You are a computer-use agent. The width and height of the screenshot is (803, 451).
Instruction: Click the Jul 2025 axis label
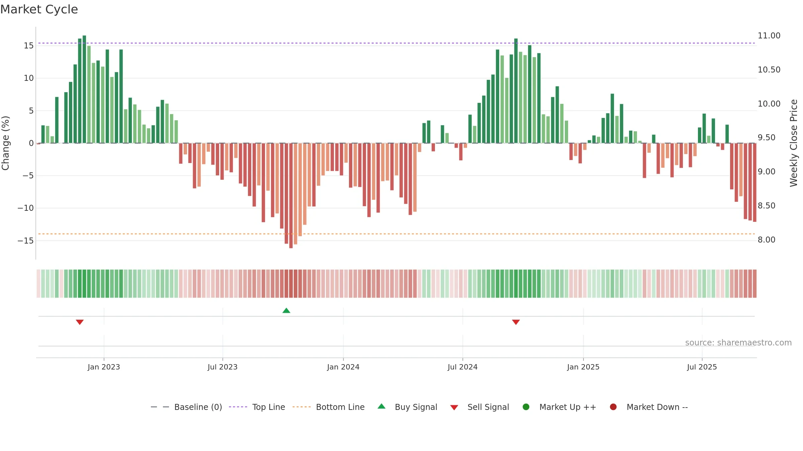click(702, 367)
